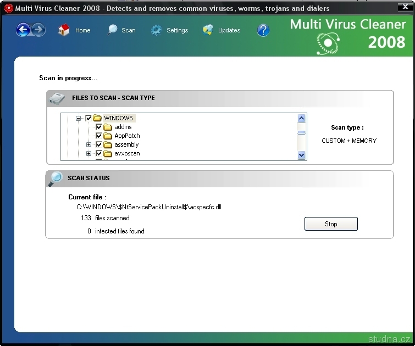Open the Settings menu item

(178, 30)
